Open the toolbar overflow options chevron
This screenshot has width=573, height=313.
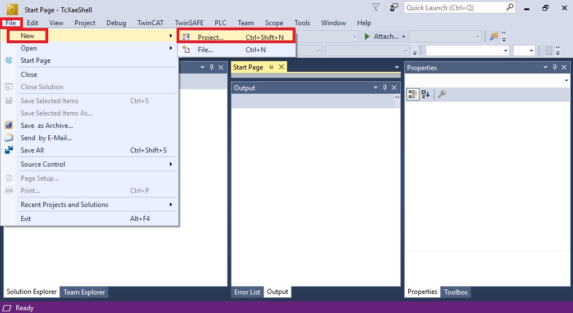click(x=504, y=36)
